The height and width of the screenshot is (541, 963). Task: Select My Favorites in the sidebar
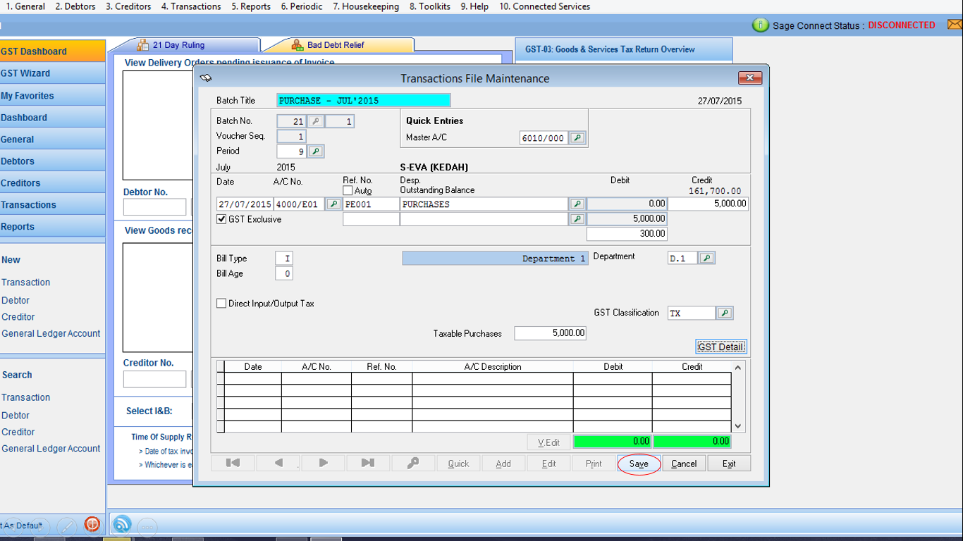click(x=52, y=96)
